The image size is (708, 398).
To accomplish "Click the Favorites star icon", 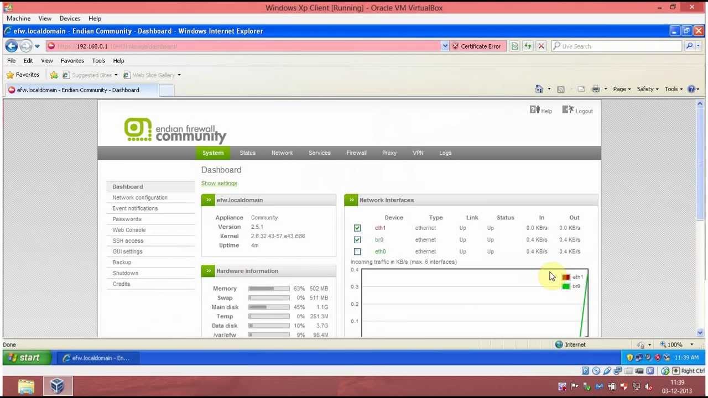I will click(x=10, y=75).
